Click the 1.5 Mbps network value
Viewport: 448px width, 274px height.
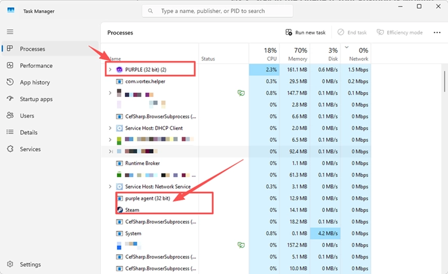click(358, 69)
